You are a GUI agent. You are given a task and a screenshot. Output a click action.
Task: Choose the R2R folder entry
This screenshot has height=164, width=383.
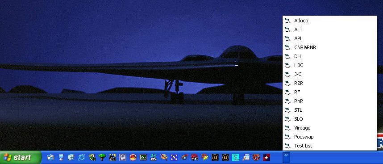click(x=330, y=83)
